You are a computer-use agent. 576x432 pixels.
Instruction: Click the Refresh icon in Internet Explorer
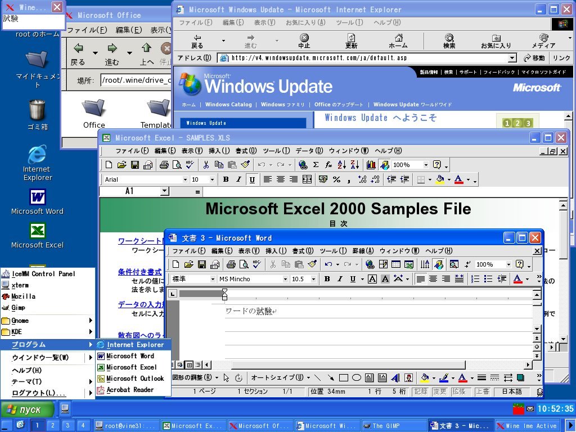351,41
